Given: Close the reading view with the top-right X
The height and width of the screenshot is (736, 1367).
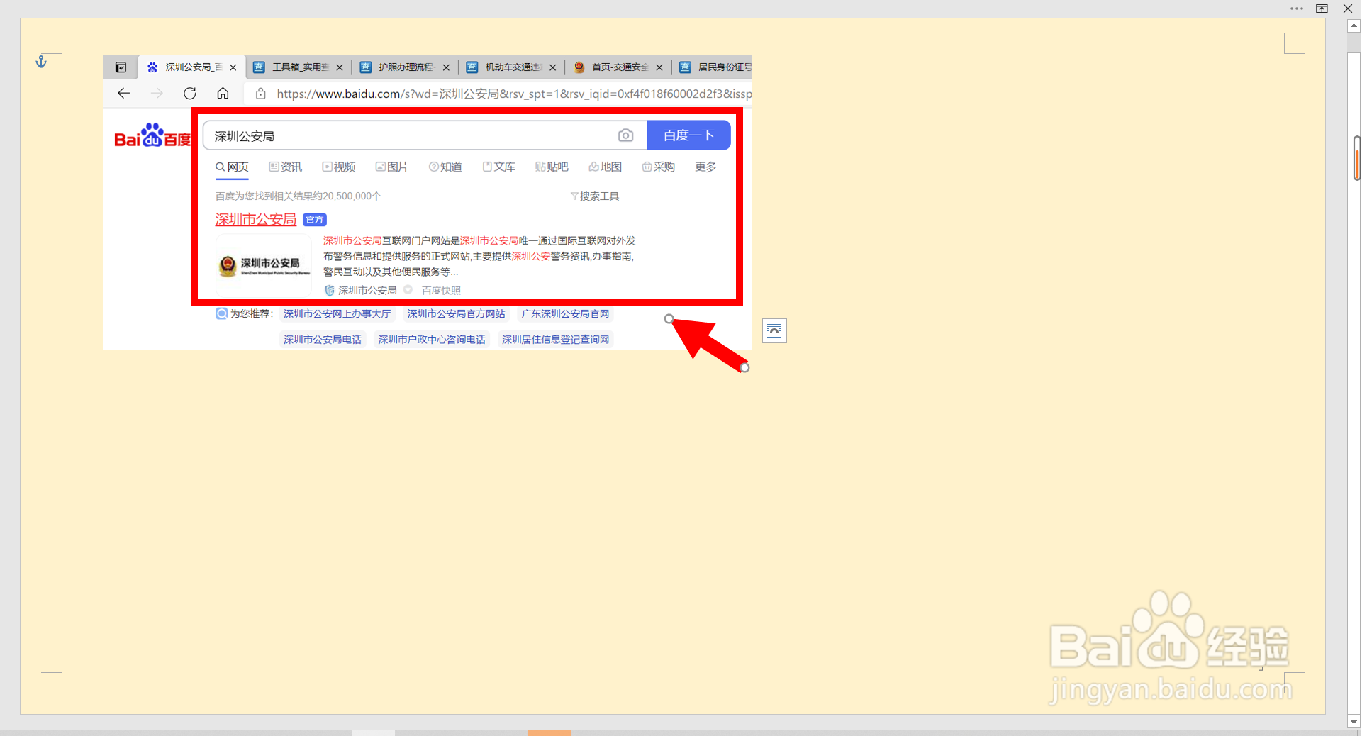Looking at the screenshot, I should pos(1348,9).
